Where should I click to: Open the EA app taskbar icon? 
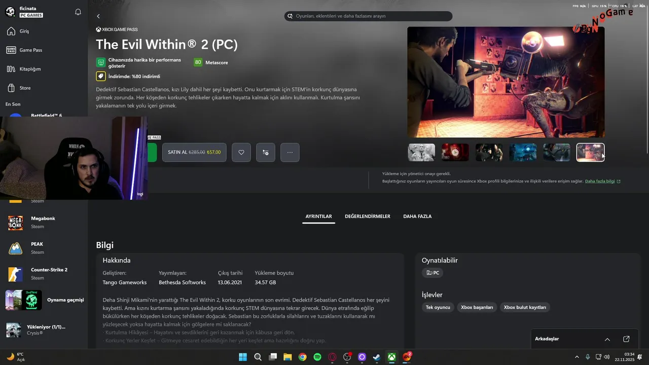(x=407, y=357)
